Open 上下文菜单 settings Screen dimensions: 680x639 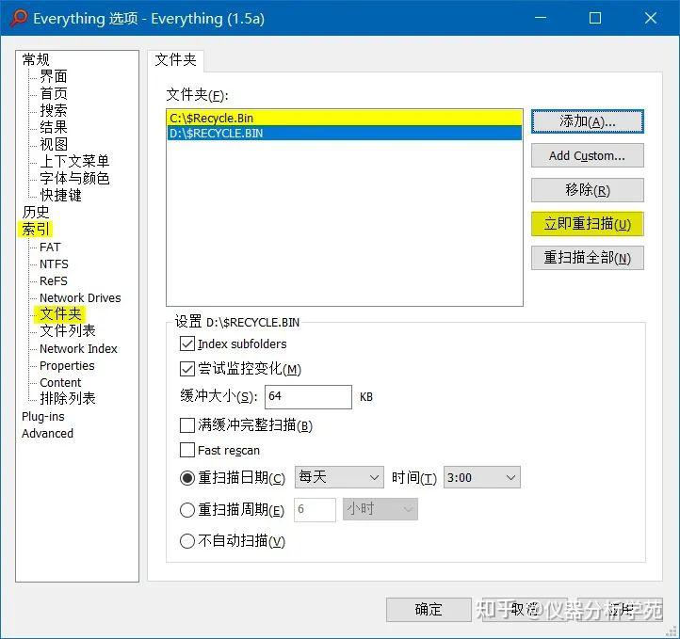[x=74, y=161]
